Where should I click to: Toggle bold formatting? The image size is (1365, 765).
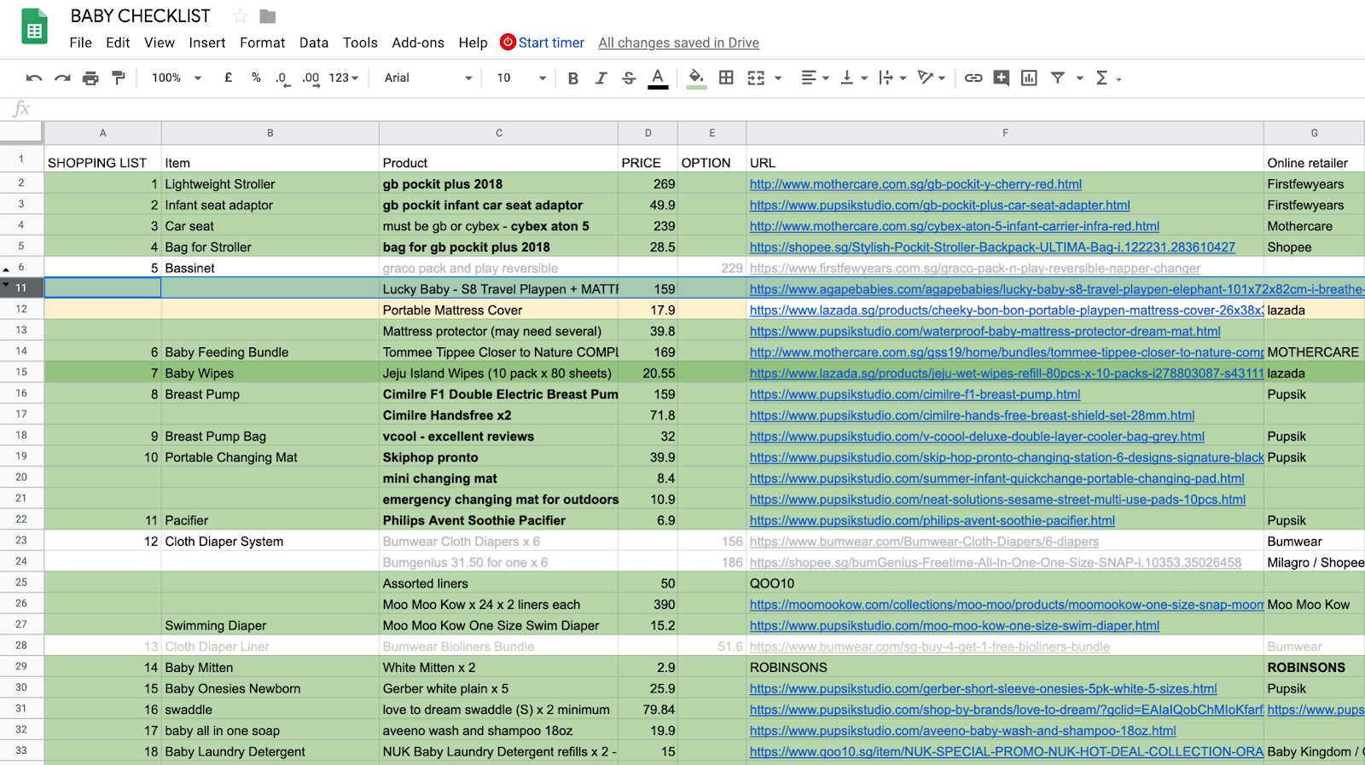573,78
